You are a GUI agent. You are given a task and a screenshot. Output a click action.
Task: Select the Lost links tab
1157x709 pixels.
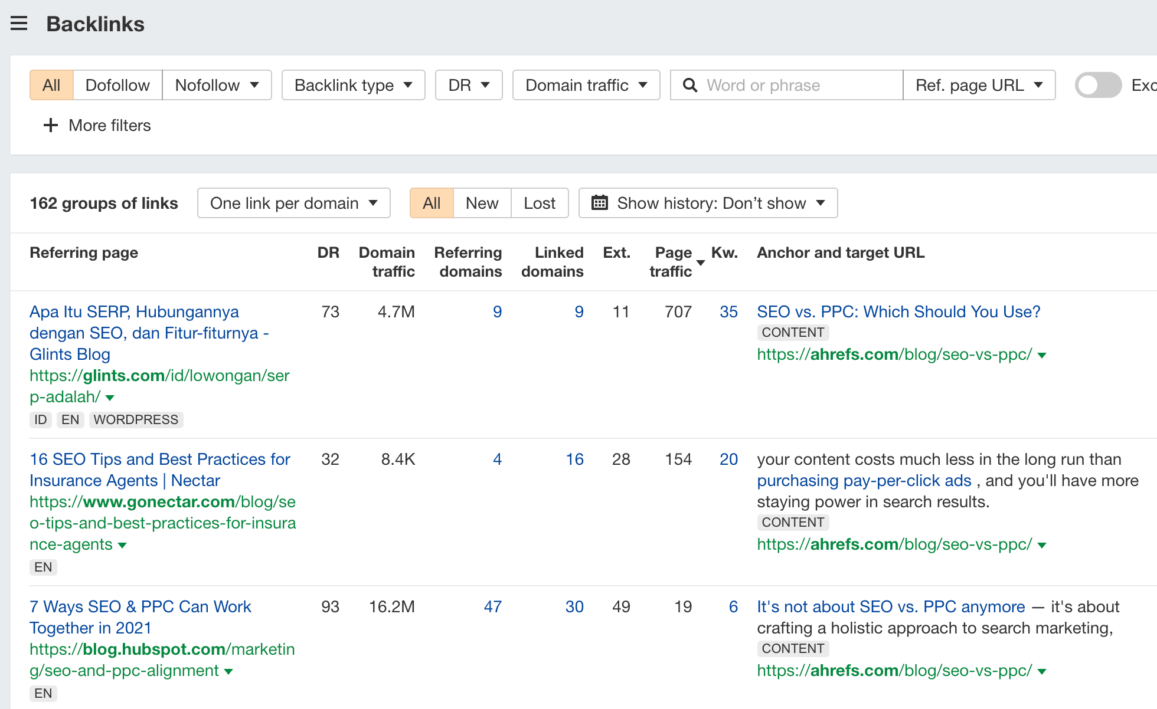coord(539,203)
